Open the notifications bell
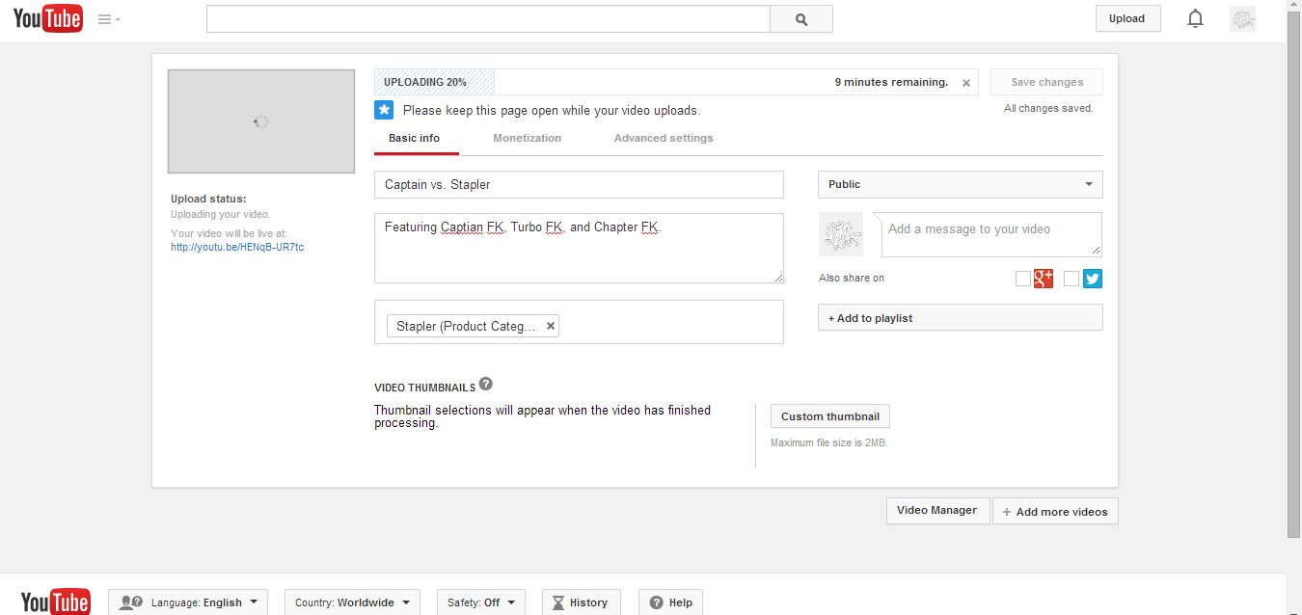This screenshot has height=615, width=1302. (1195, 19)
